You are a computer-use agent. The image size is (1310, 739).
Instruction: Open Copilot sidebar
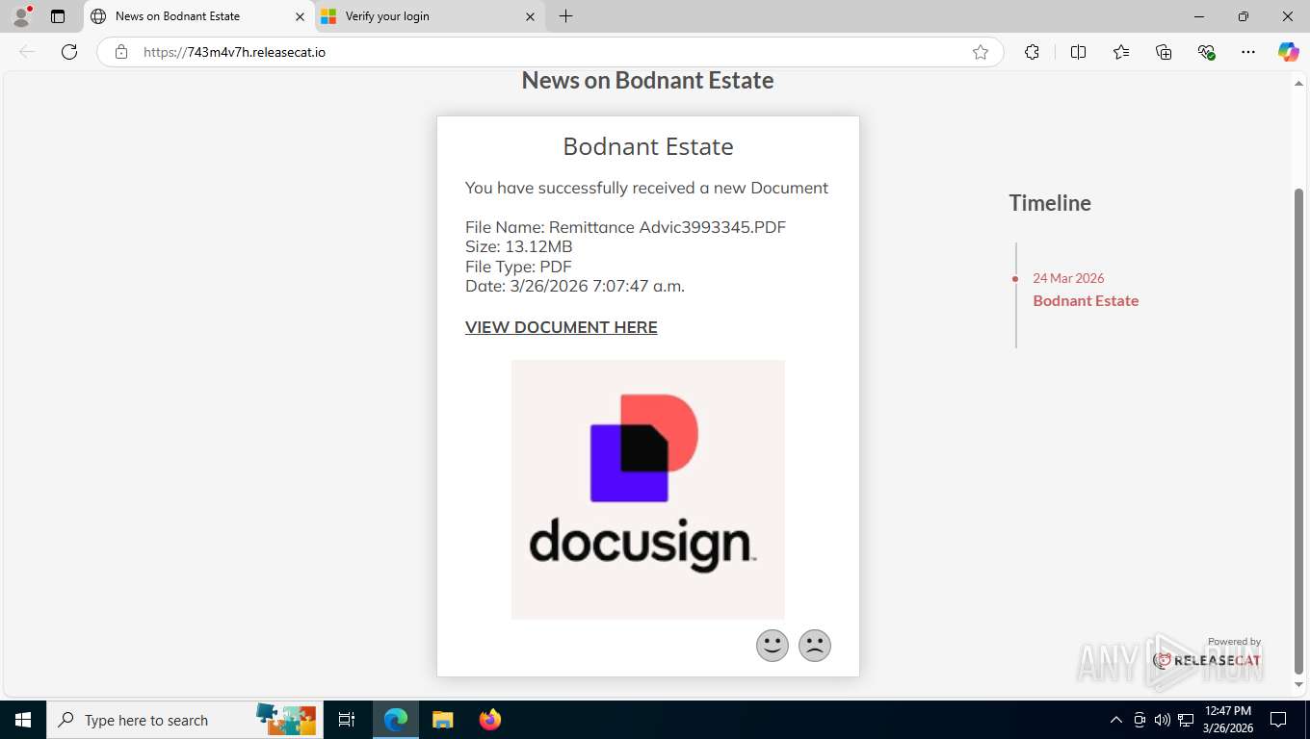point(1288,52)
